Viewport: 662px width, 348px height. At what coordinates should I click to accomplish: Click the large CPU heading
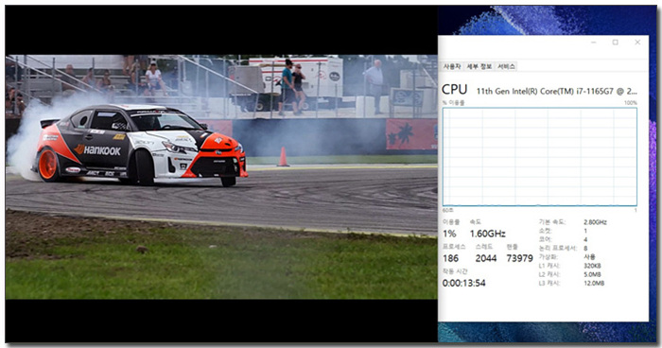454,90
